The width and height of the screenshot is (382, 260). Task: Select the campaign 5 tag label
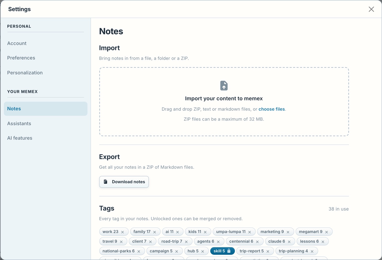click(x=161, y=251)
